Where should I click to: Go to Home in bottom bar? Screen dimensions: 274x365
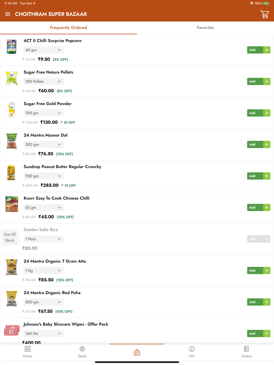(27, 351)
